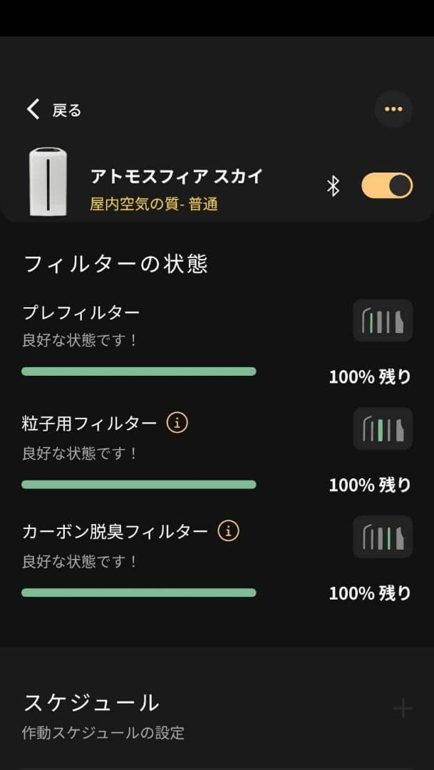Tap the air purifier device image

tap(47, 181)
